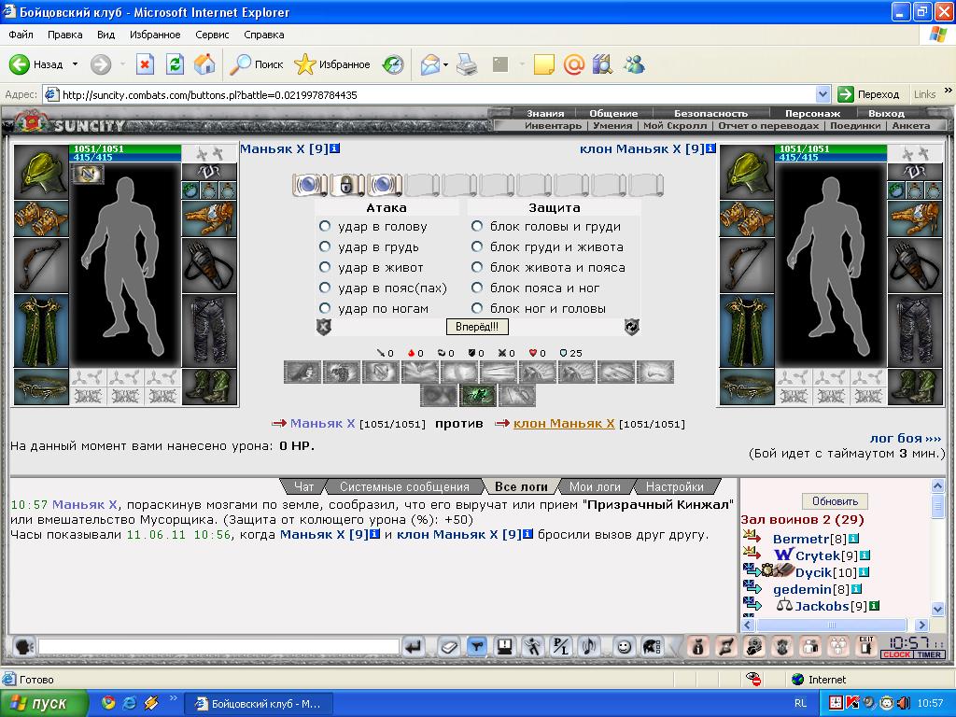
Task: Switch to 'Системные сообщения' tab
Action: 404,486
